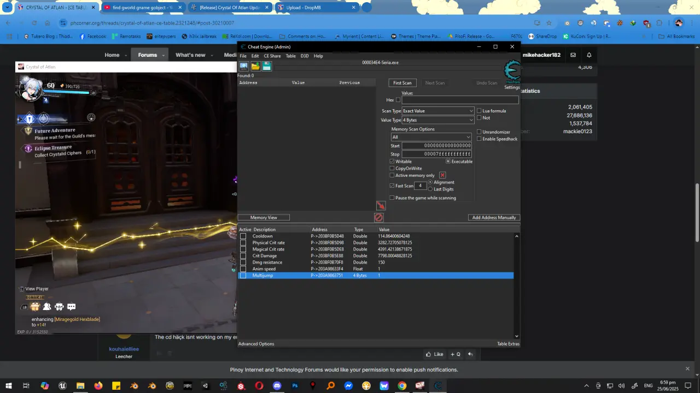700x393 pixels.
Task: Toggle the Not checkbox
Action: coord(479,118)
